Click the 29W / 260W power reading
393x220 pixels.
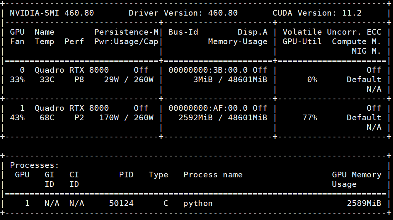pyautogui.click(x=129, y=80)
